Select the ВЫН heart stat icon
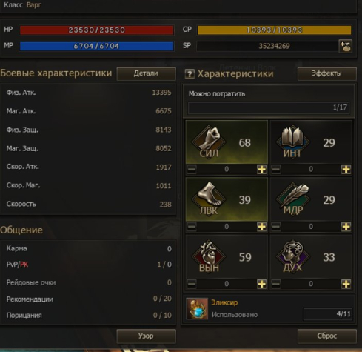 coord(209,256)
